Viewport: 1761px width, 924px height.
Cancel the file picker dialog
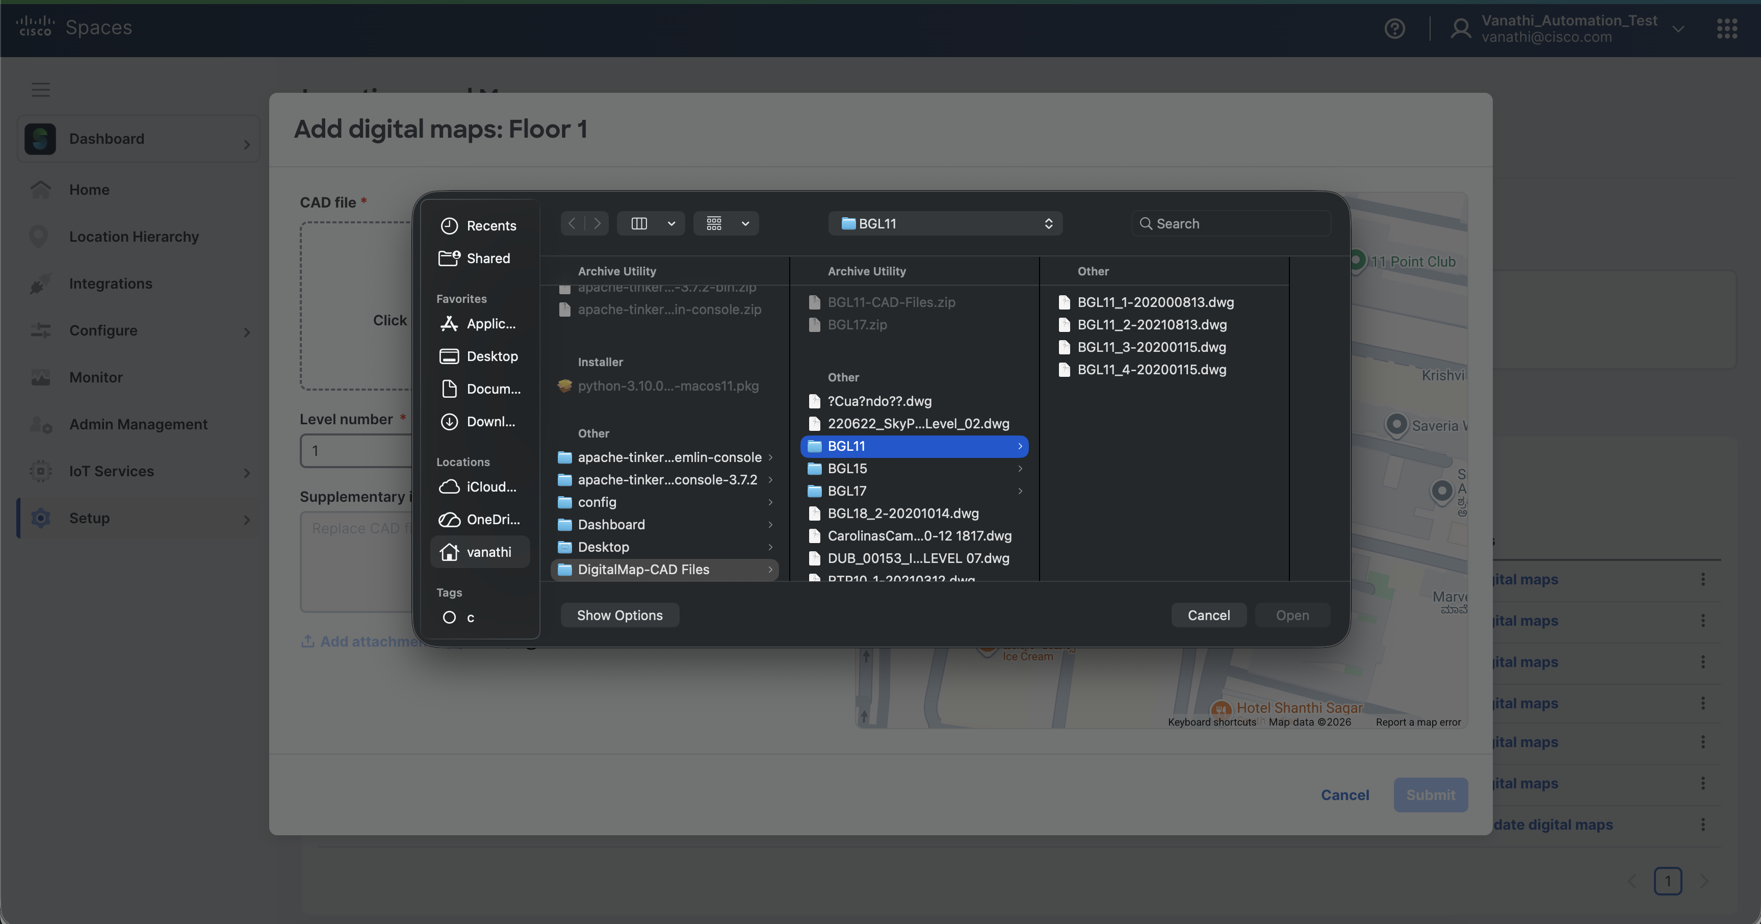tap(1208, 615)
